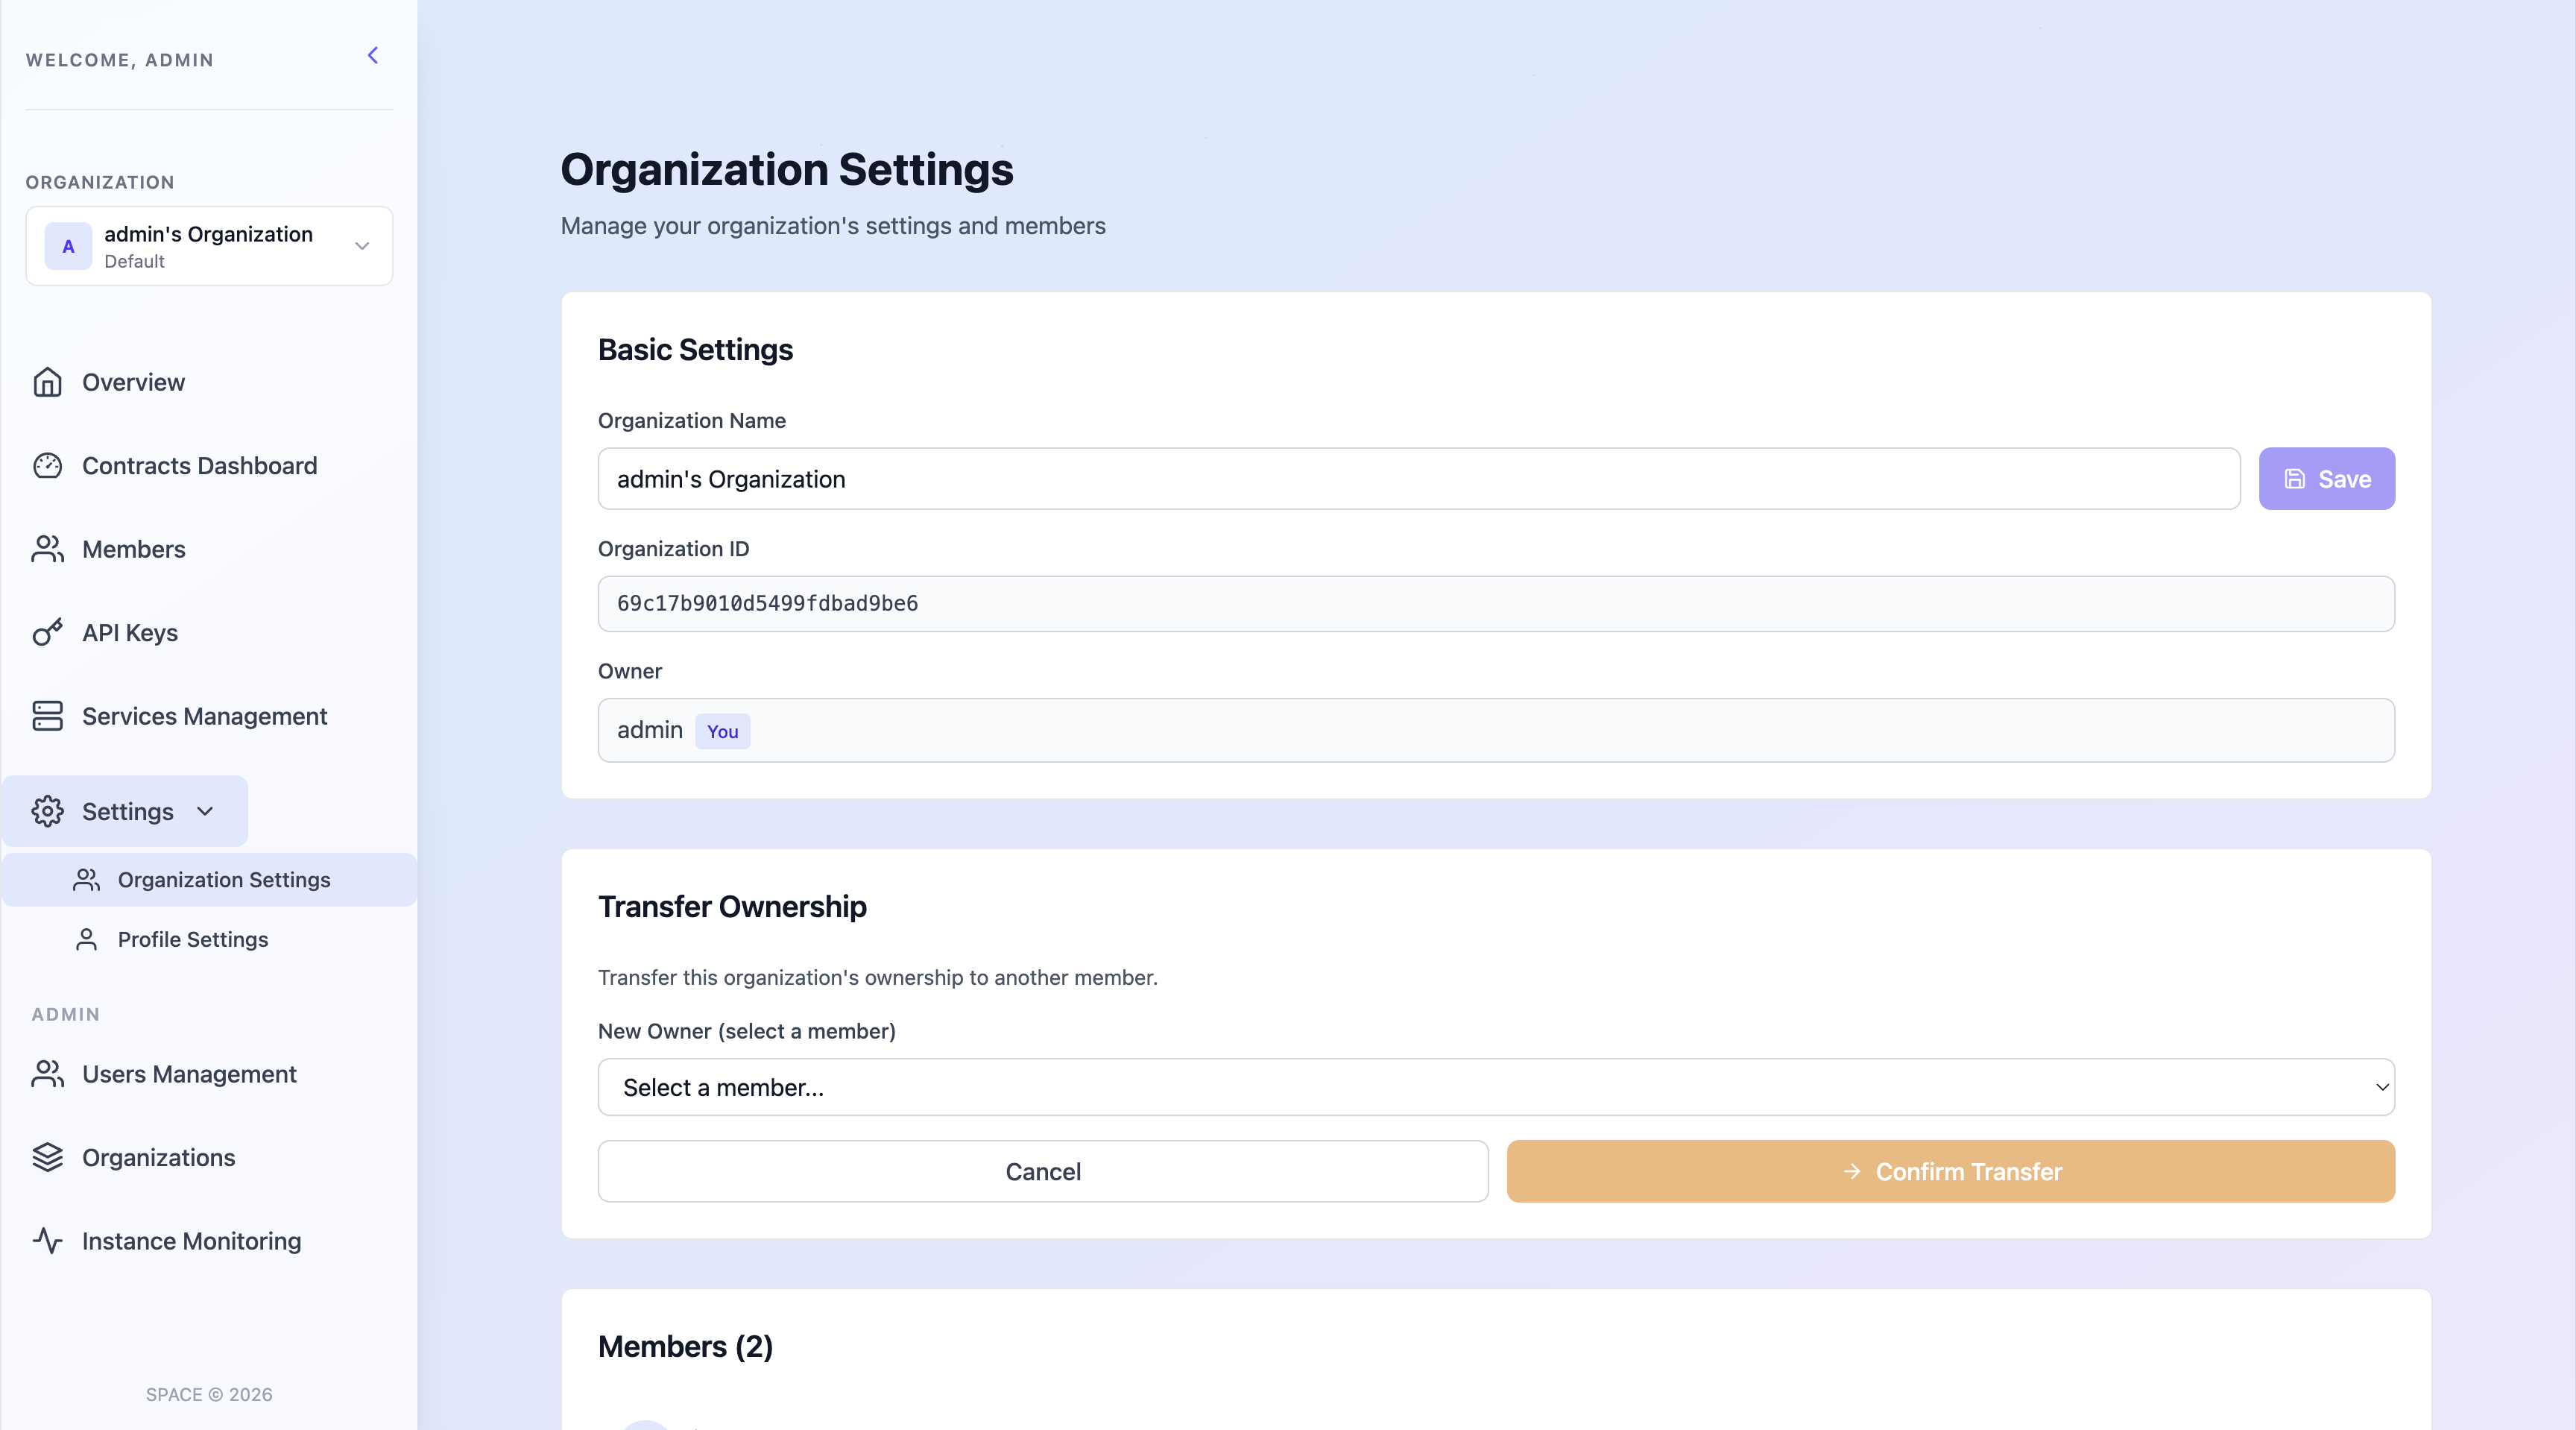Collapse the Settings submenu chevron
The image size is (2576, 1430).
pos(205,811)
